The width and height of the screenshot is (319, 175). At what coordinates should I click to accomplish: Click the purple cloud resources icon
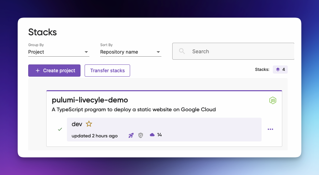coord(152,135)
